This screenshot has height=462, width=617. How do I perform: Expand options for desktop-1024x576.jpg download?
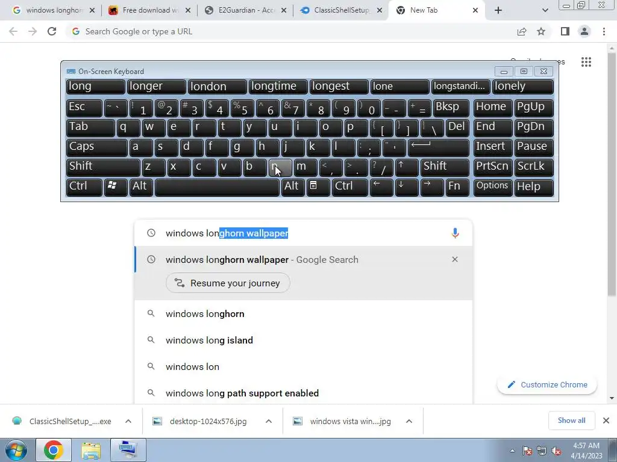click(269, 421)
